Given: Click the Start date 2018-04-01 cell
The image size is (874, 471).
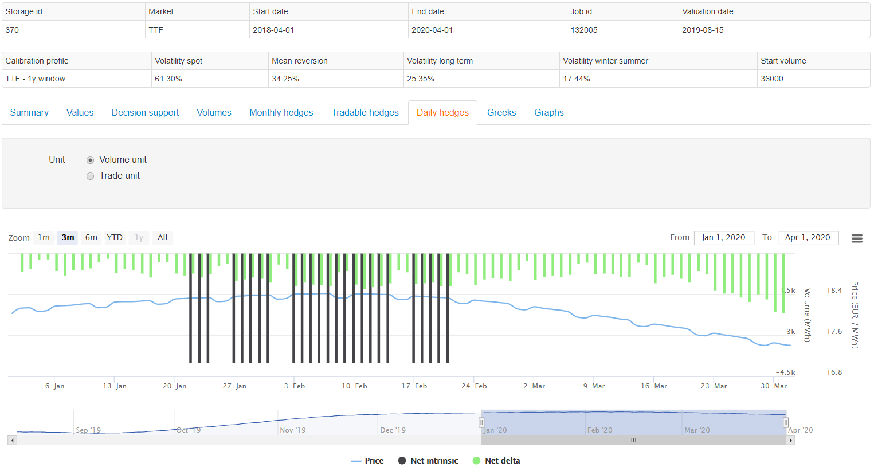Looking at the screenshot, I should [x=329, y=30].
